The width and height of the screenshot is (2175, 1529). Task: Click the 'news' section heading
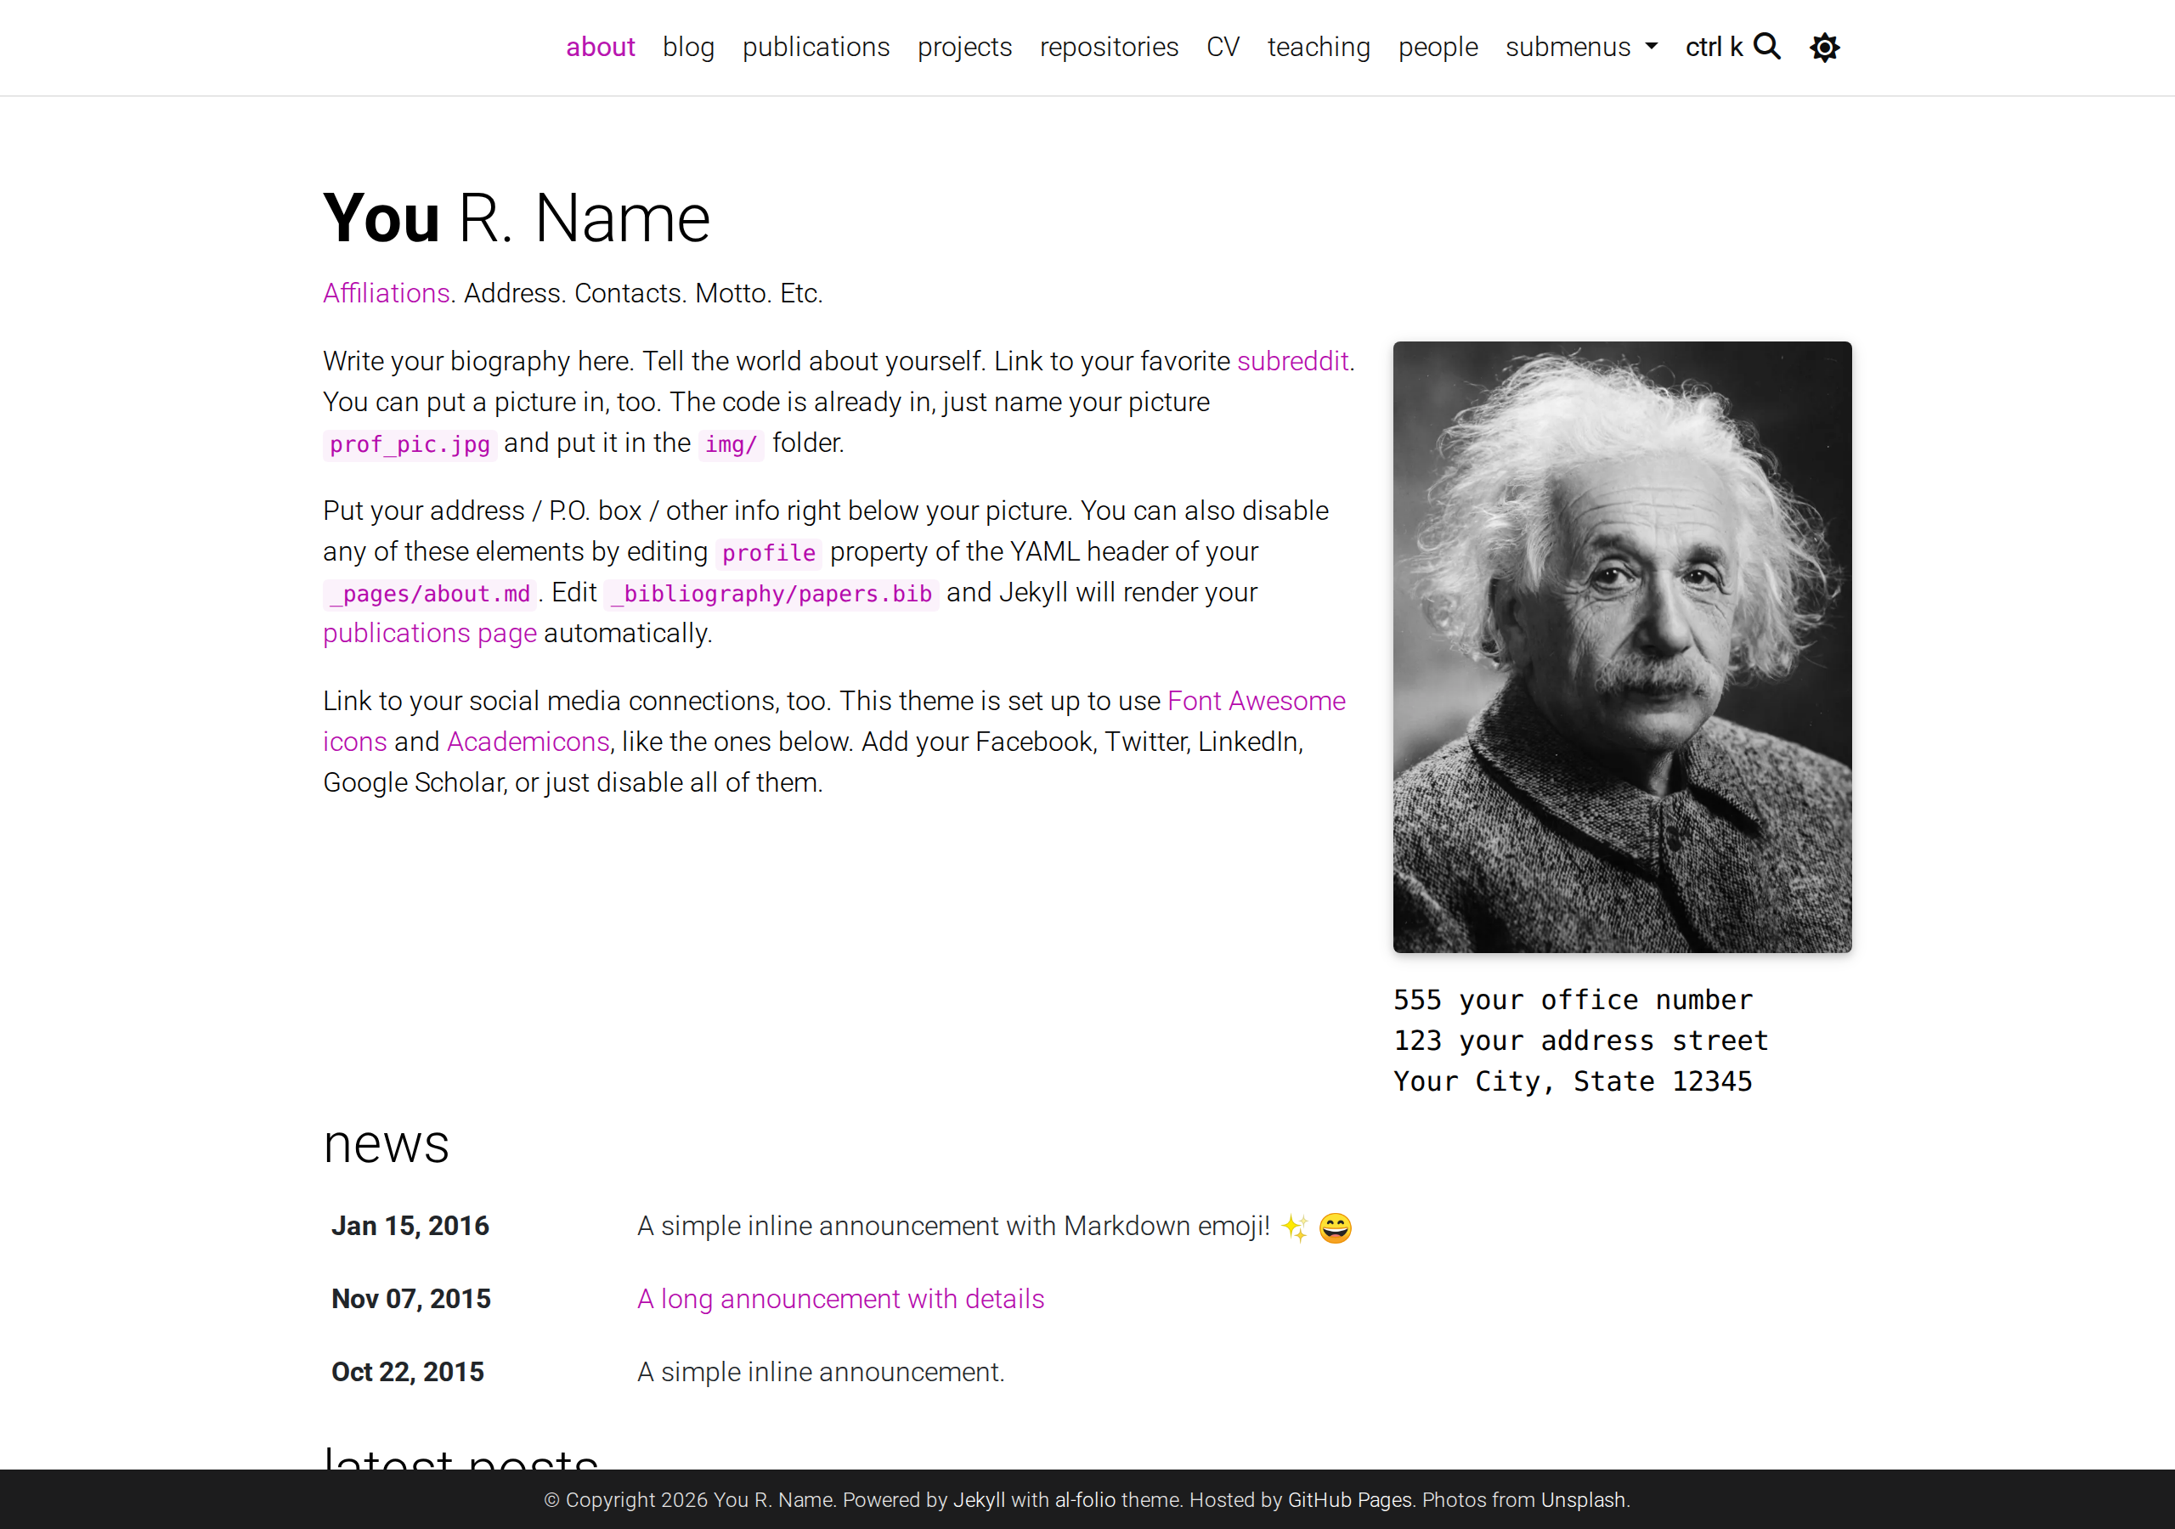(386, 1143)
